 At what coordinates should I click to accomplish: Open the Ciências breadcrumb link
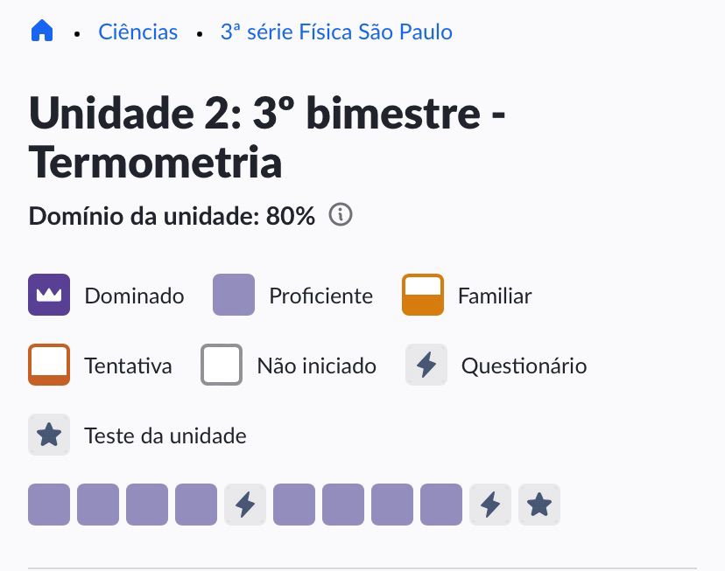137,32
